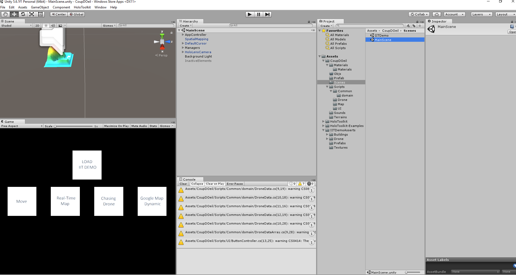Open the Free Aspect dropdown
The height and width of the screenshot is (275, 516).
click(22, 126)
